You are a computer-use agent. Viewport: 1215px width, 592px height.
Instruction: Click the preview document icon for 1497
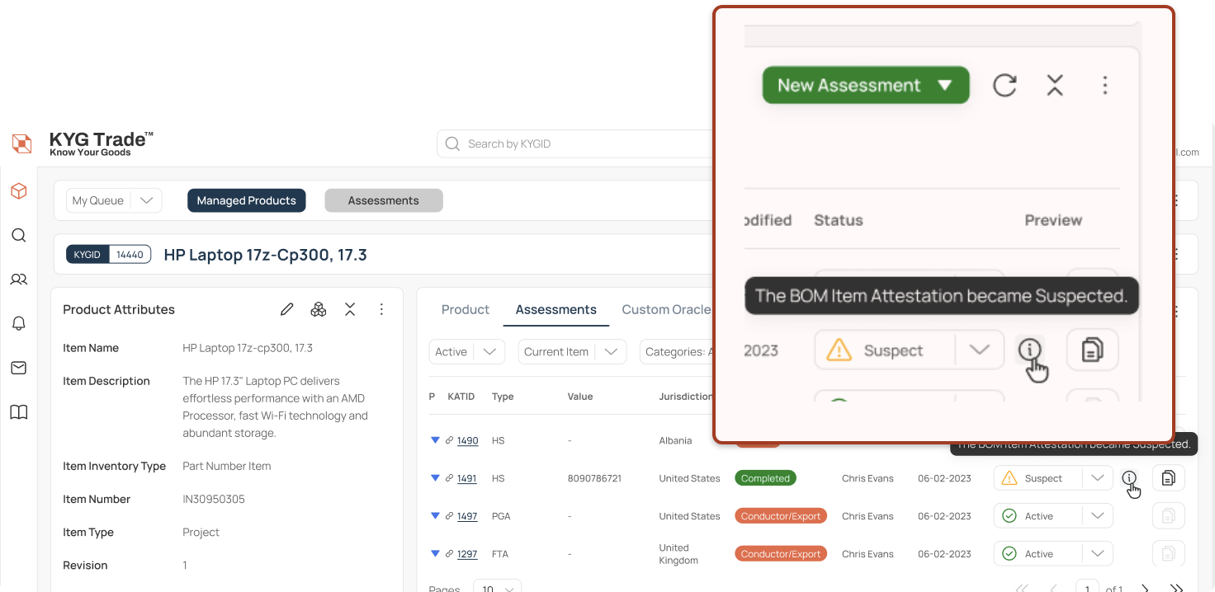click(x=1168, y=515)
